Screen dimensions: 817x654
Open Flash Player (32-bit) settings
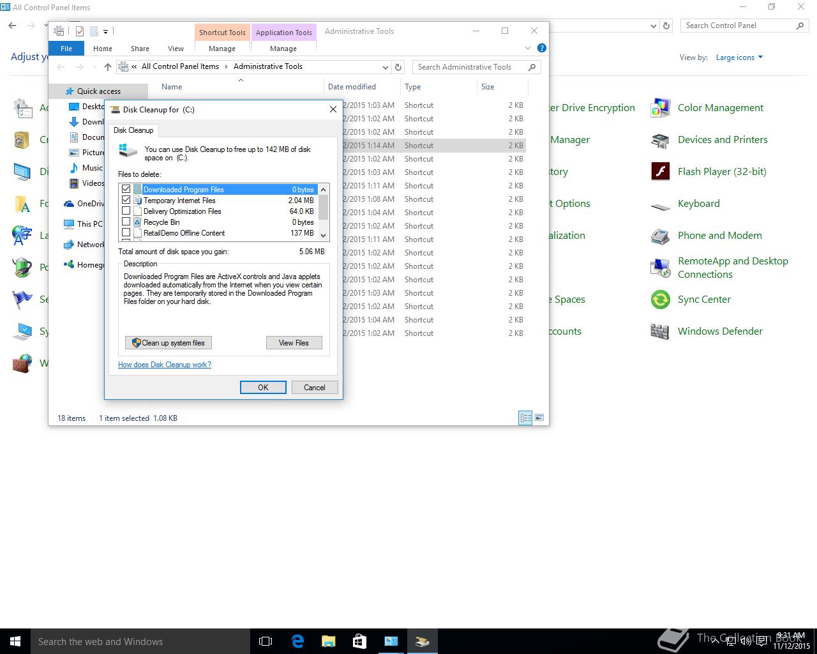(708, 172)
